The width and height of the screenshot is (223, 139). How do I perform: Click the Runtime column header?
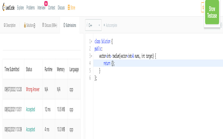(48, 69)
